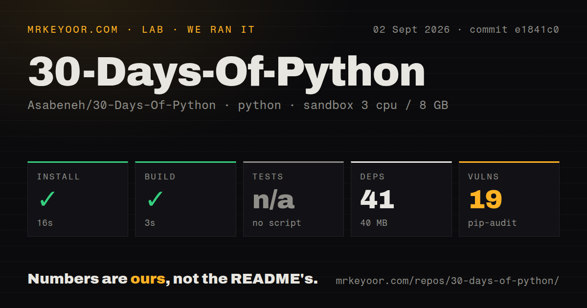
Task: Click the 'no script' note
Action: [277, 223]
